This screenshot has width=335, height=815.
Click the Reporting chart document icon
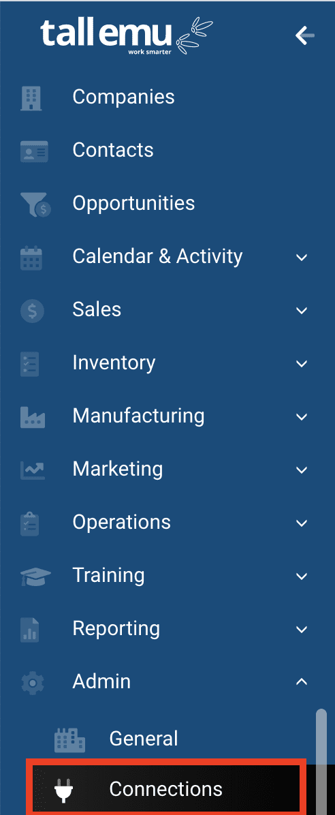click(x=29, y=630)
